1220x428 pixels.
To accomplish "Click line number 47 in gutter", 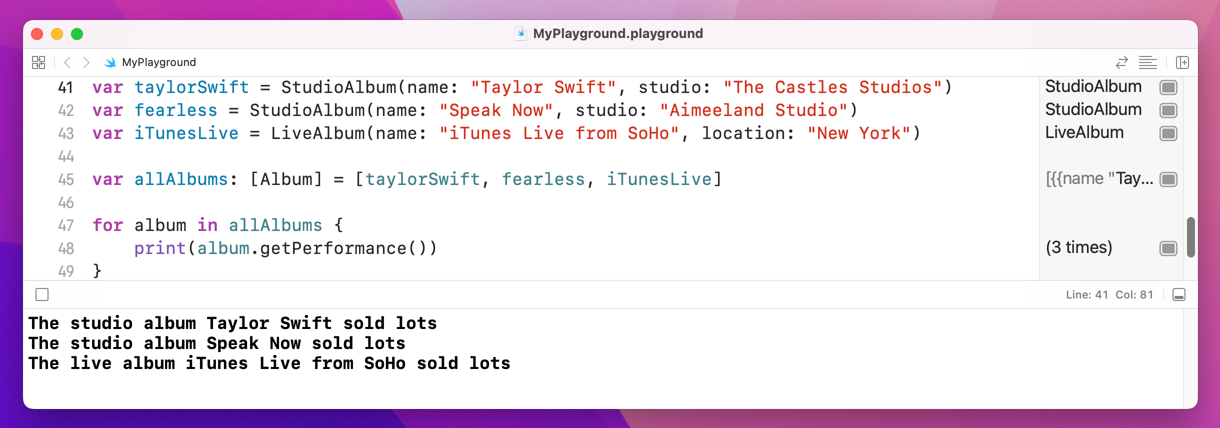I will click(x=66, y=225).
